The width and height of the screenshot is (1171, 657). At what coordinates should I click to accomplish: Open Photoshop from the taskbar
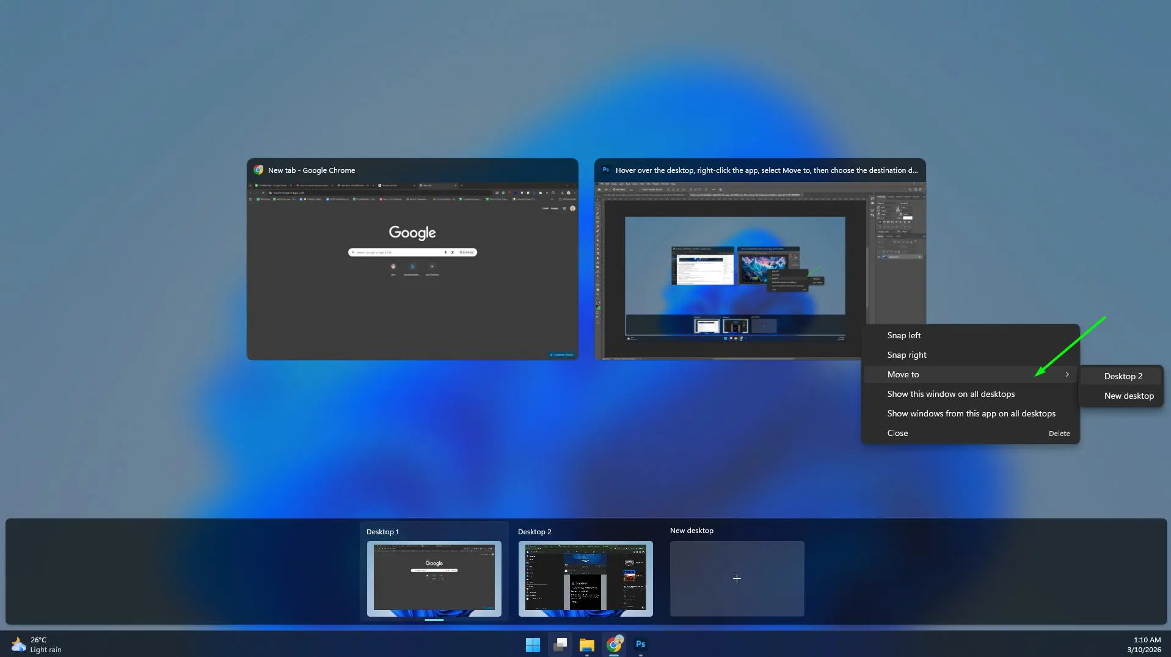[x=641, y=644]
